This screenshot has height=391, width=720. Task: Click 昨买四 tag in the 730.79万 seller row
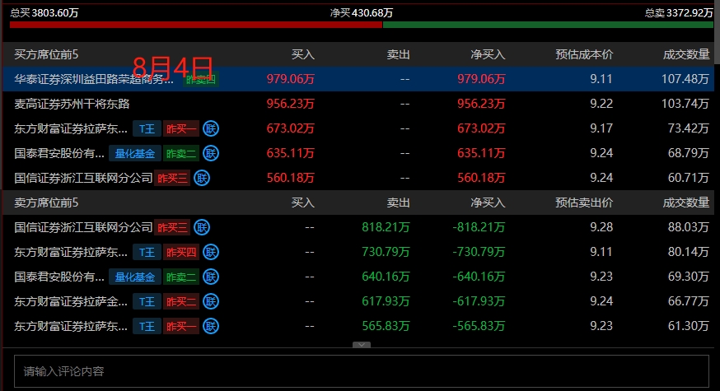pyautogui.click(x=181, y=253)
